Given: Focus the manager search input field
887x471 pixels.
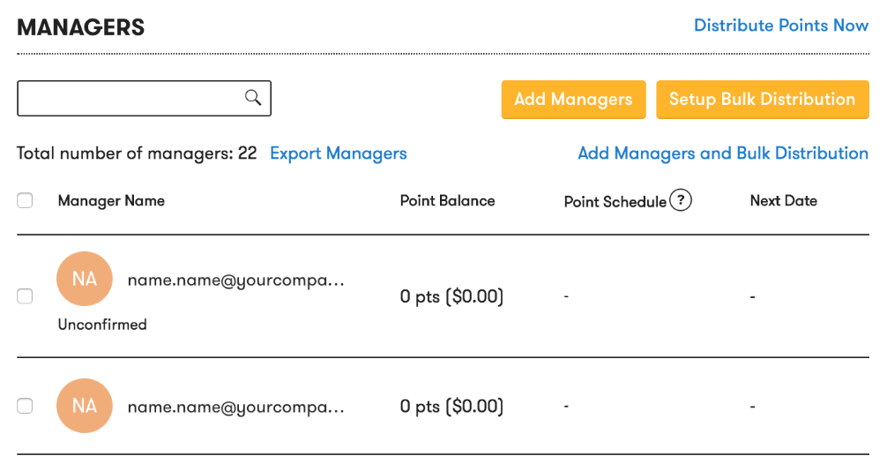Looking at the screenshot, I should 144,99.
